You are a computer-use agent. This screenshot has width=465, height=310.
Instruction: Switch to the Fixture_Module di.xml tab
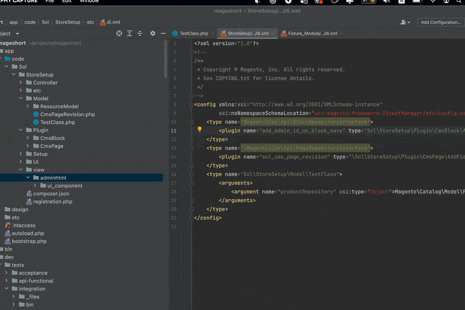click(313, 34)
